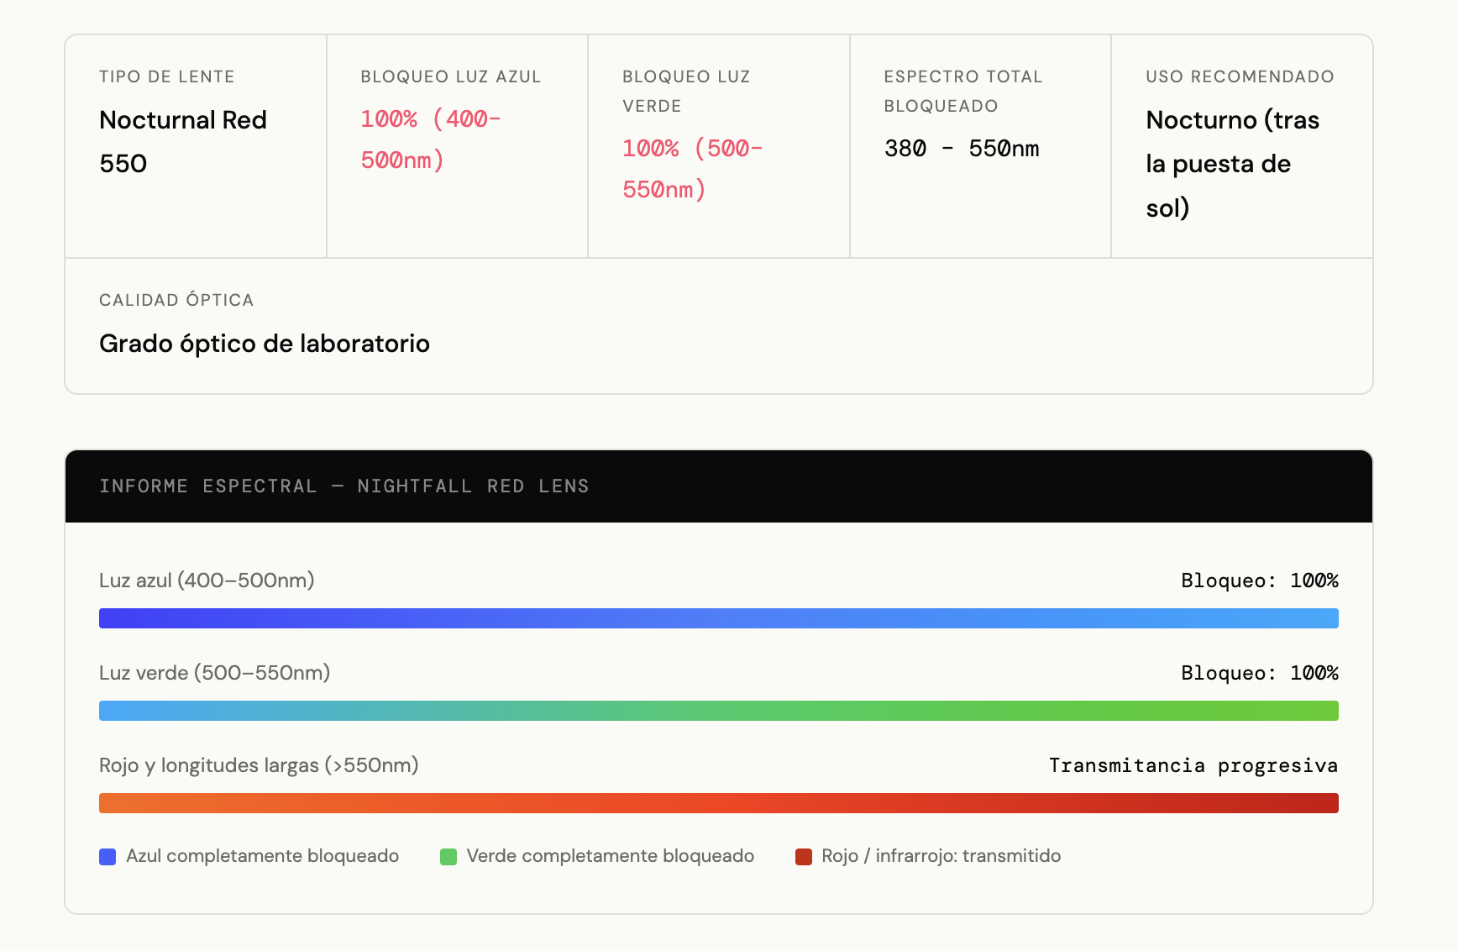
Task: Click the 380 - 550nm spectrum value
Action: [962, 149]
